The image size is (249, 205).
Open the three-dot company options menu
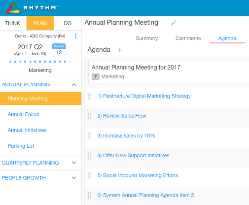75,36
